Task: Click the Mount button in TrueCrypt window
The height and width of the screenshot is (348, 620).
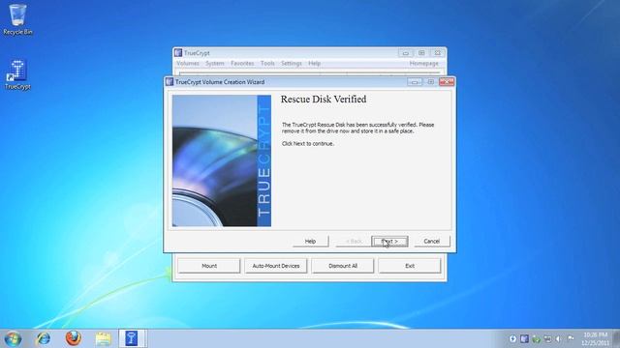Action: [x=209, y=266]
